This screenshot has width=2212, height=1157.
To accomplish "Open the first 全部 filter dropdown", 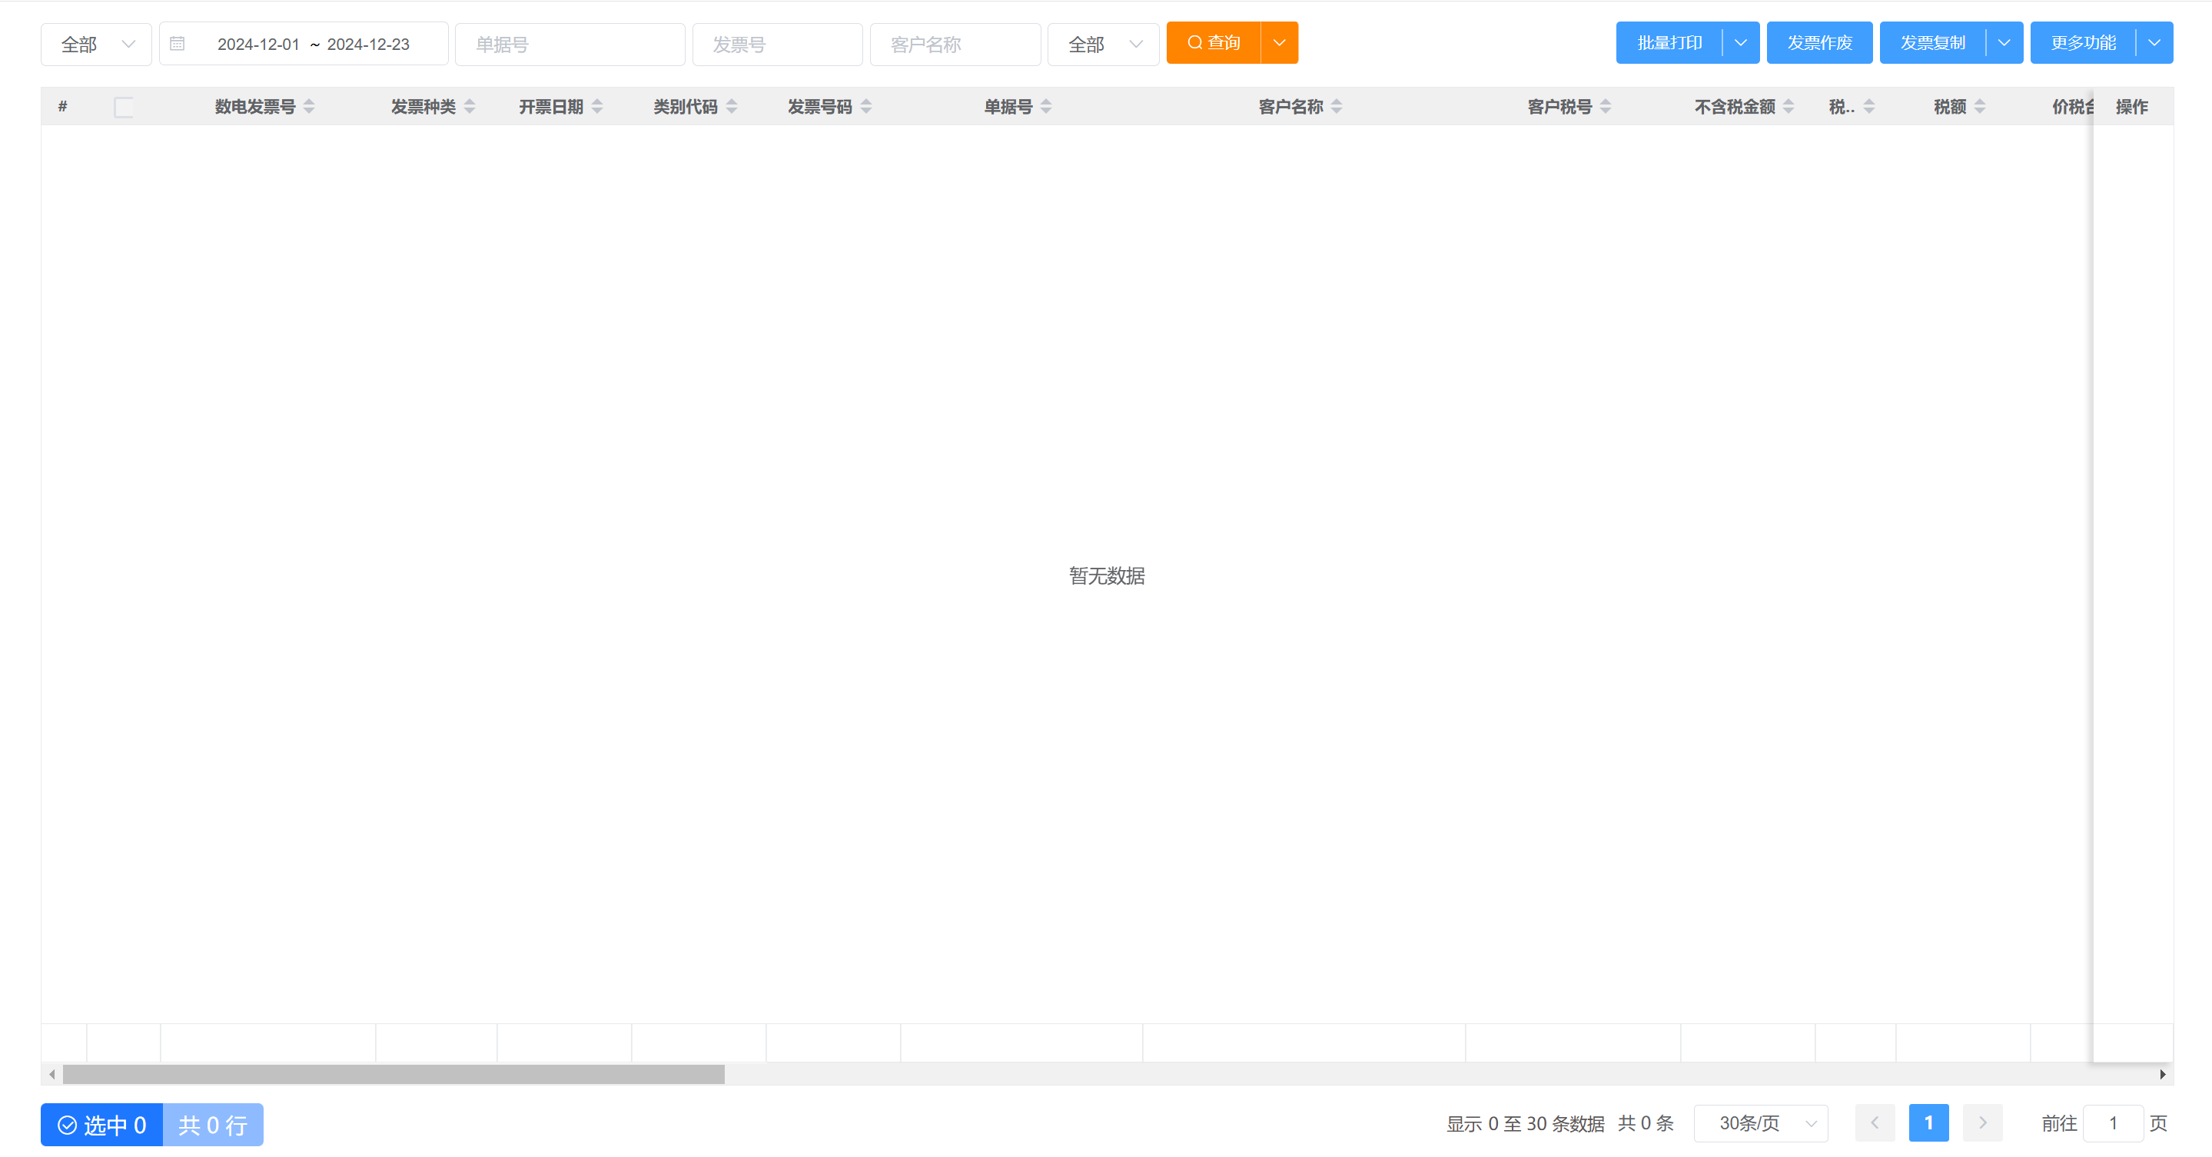I will coord(96,44).
